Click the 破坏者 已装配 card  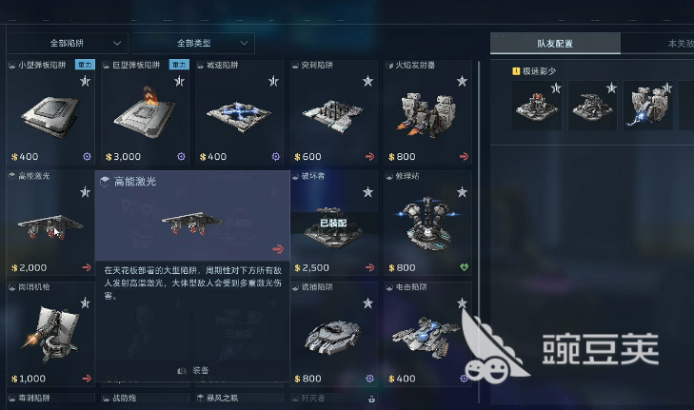334,224
